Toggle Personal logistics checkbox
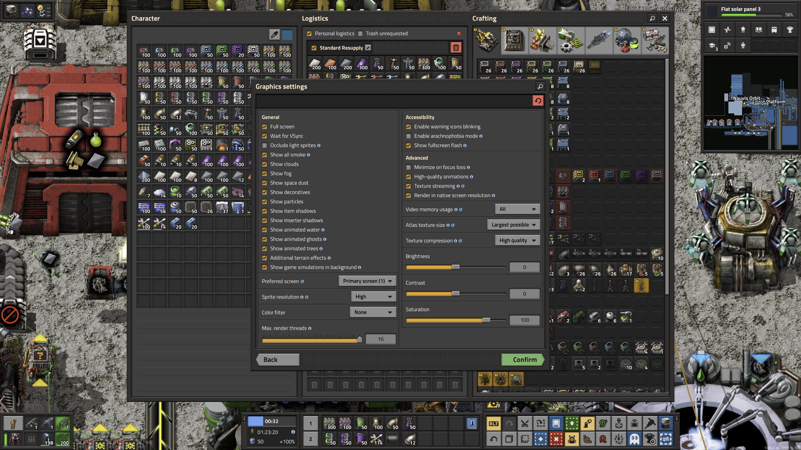Screen dimensions: 801x450 [x=309, y=33]
